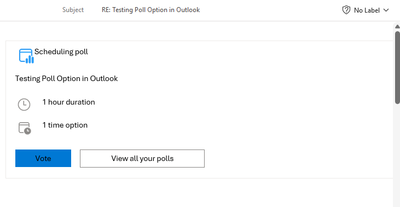
Task: Click empty card space right of View all polls
Action: click(297, 158)
